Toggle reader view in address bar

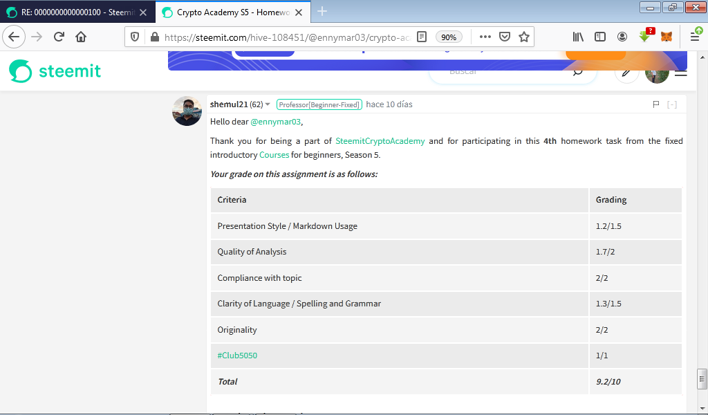422,37
